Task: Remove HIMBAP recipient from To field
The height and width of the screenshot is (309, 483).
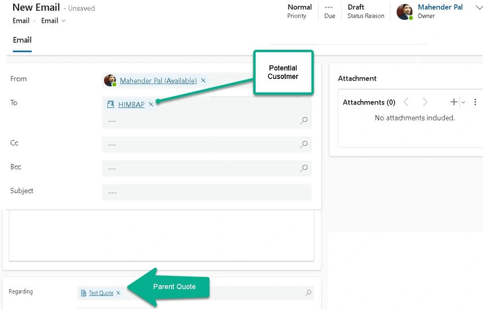Action: tap(151, 105)
